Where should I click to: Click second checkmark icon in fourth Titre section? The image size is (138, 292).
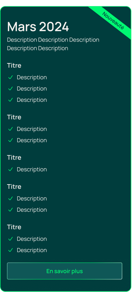point(11,210)
